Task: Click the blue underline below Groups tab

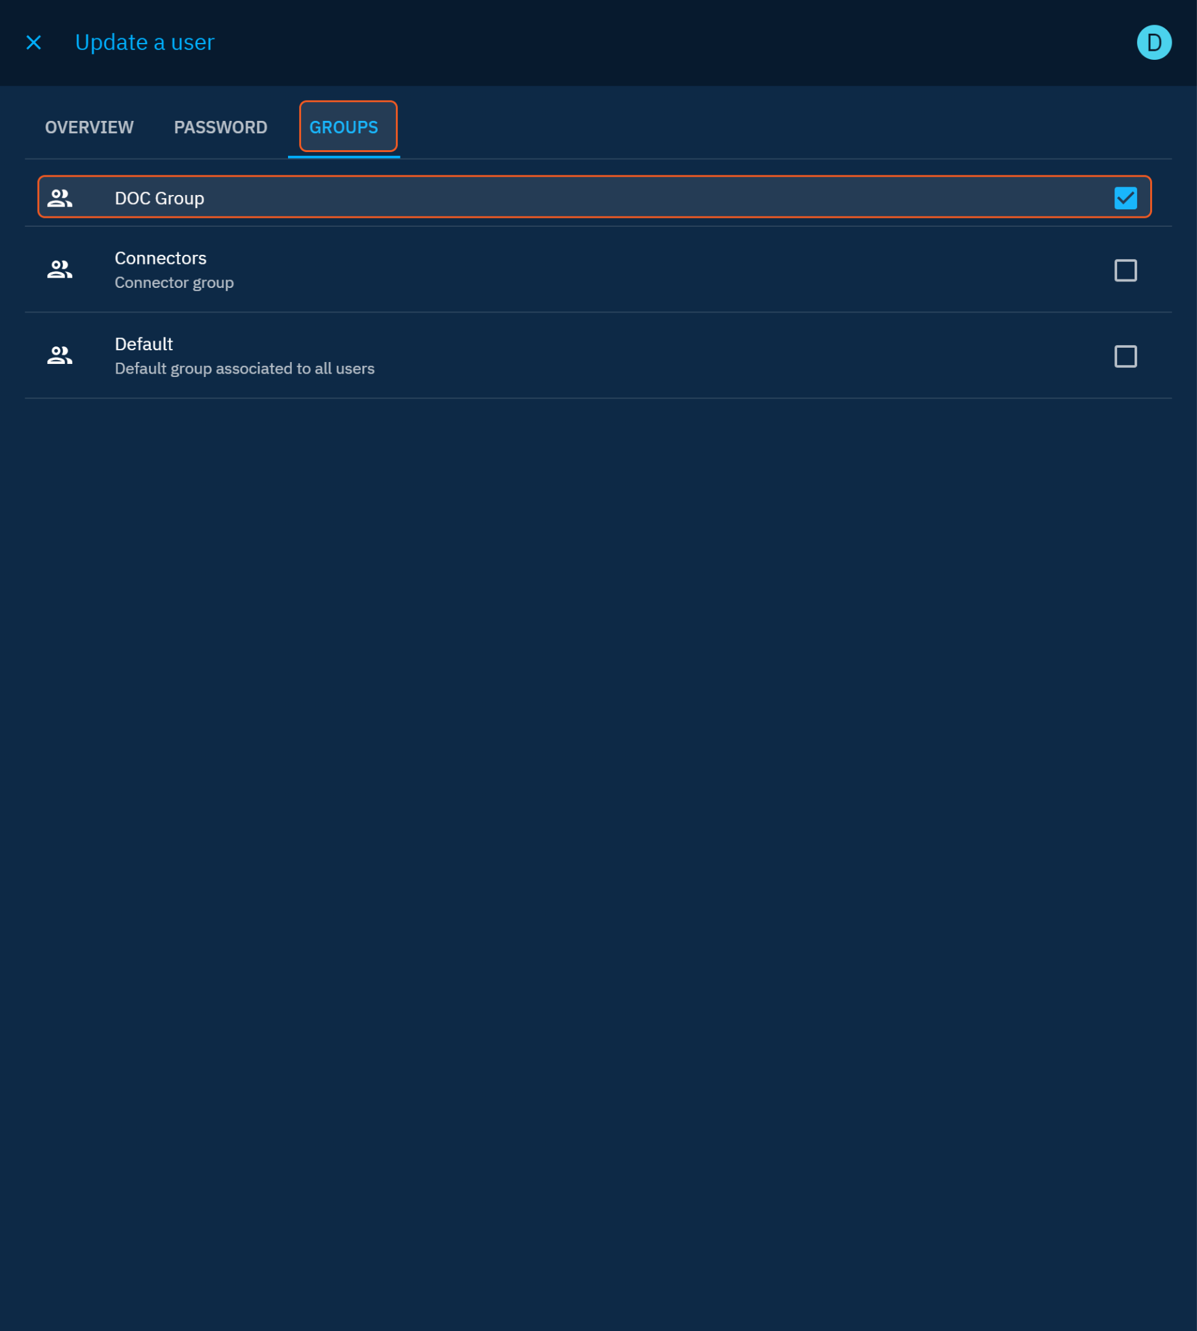Action: (343, 157)
